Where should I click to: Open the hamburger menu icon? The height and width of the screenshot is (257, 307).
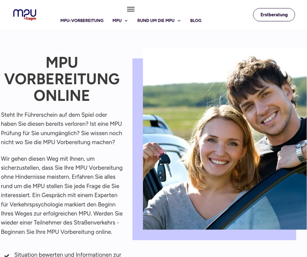(131, 9)
